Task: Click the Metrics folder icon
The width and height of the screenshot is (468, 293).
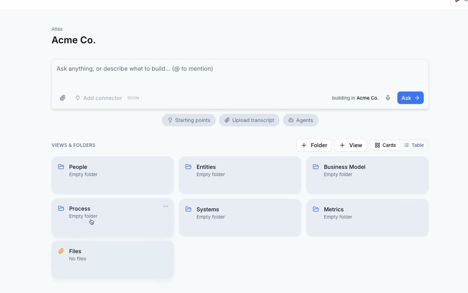Action: (316, 209)
